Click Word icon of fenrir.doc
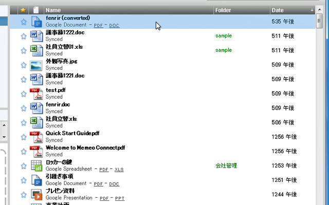329x205 pixels. [x=36, y=108]
